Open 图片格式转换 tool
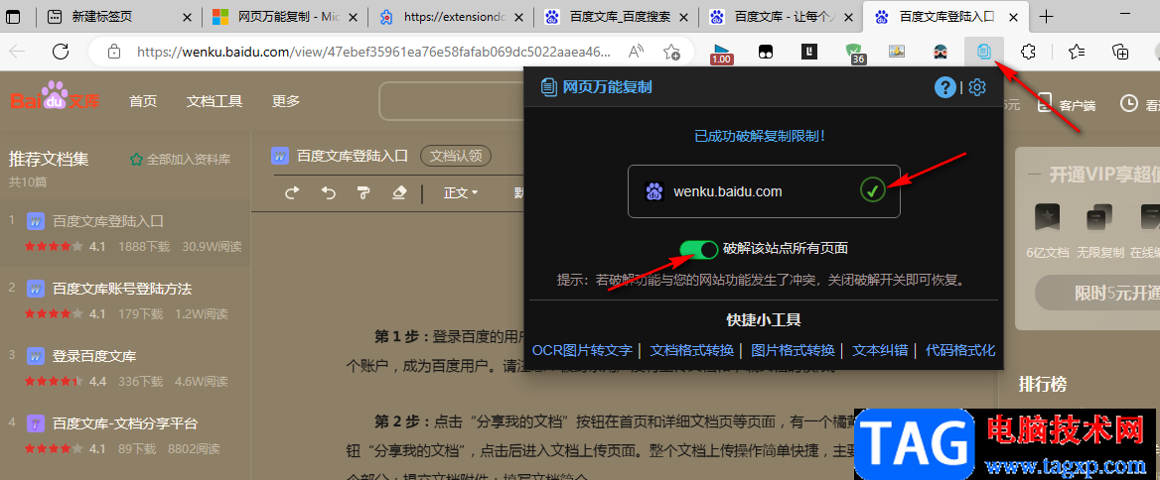The width and height of the screenshot is (1160, 480). pyautogui.click(x=793, y=351)
